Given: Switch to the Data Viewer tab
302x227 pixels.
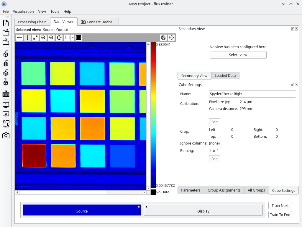Looking at the screenshot, I should coord(64,22).
